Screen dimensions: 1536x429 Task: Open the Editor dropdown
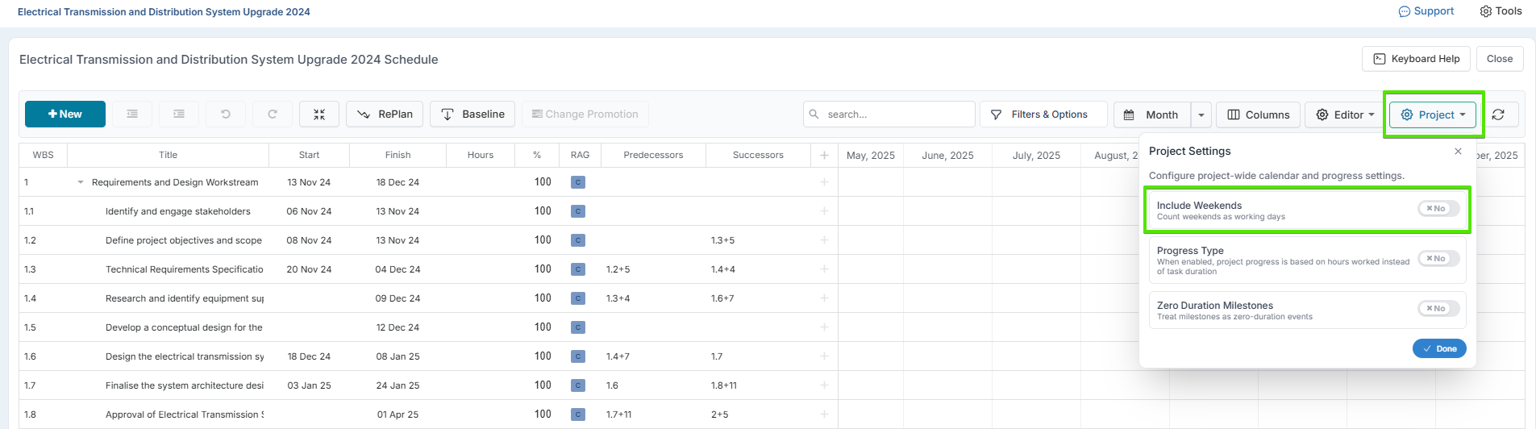pos(1345,115)
